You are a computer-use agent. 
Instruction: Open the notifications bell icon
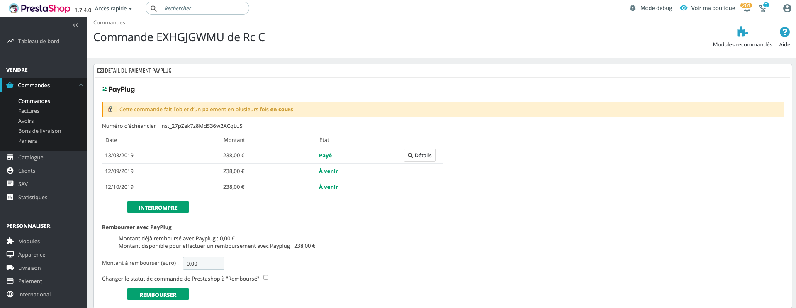(746, 8)
